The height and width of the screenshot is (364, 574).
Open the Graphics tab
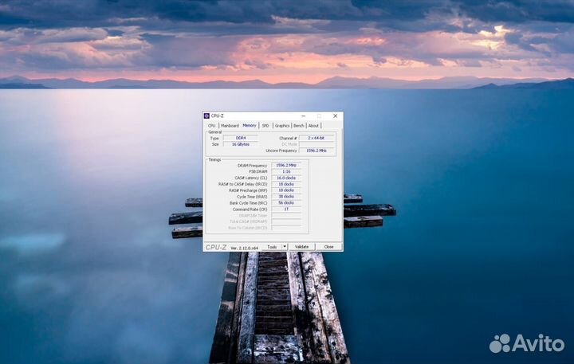pyautogui.click(x=282, y=125)
